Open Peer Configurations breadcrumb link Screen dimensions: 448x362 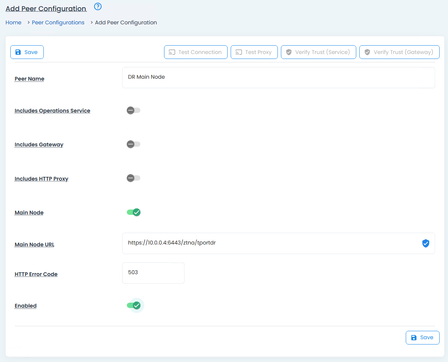point(58,22)
